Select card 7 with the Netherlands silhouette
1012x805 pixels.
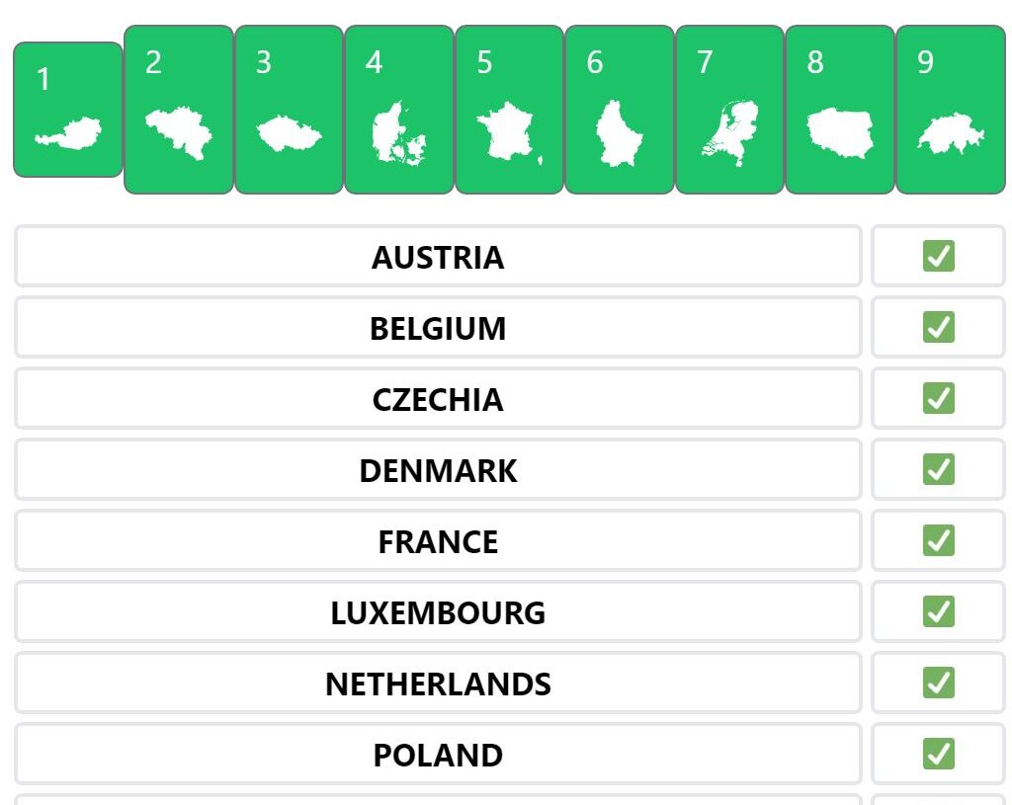coord(730,110)
